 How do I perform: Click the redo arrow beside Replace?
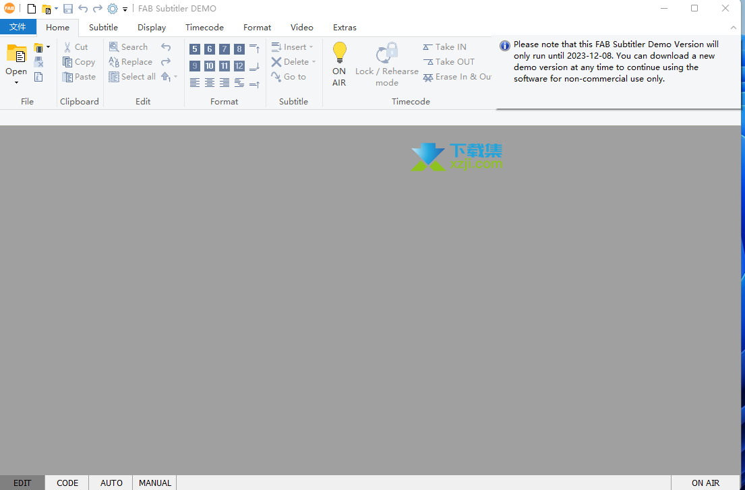[166, 62]
